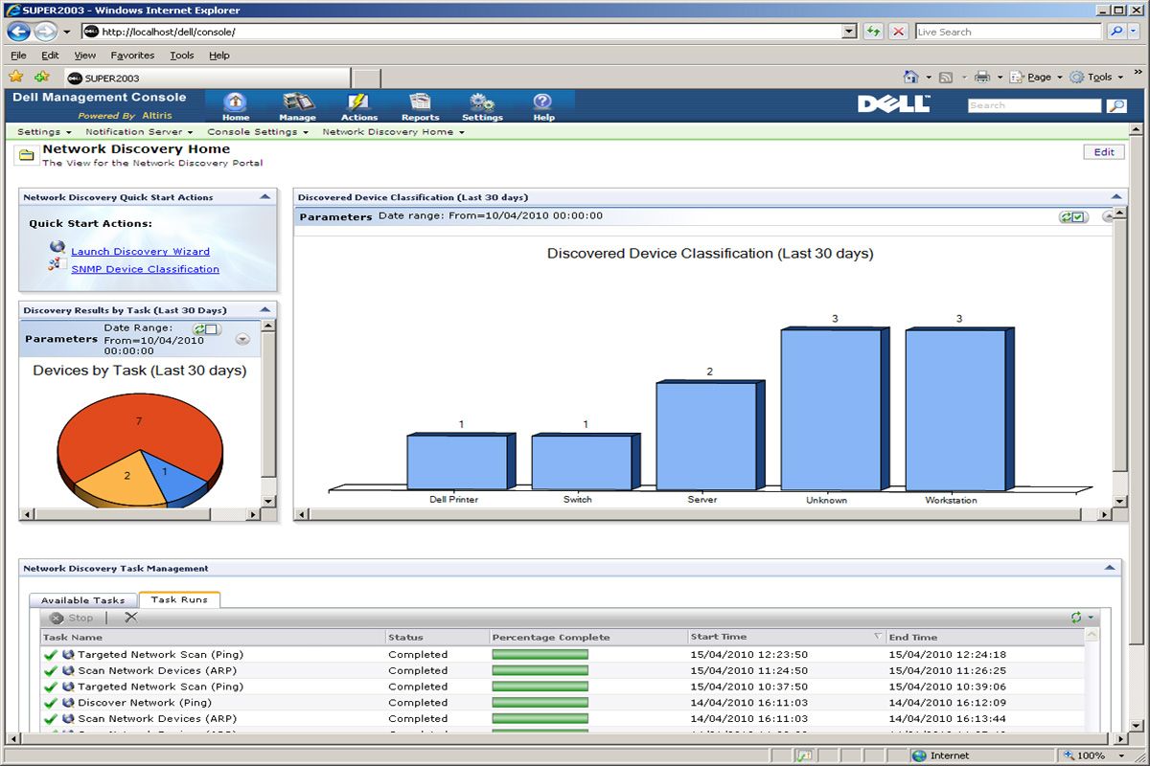This screenshot has width=1150, height=766.
Task: Open the Manage toolbar icon
Action: pos(297,106)
